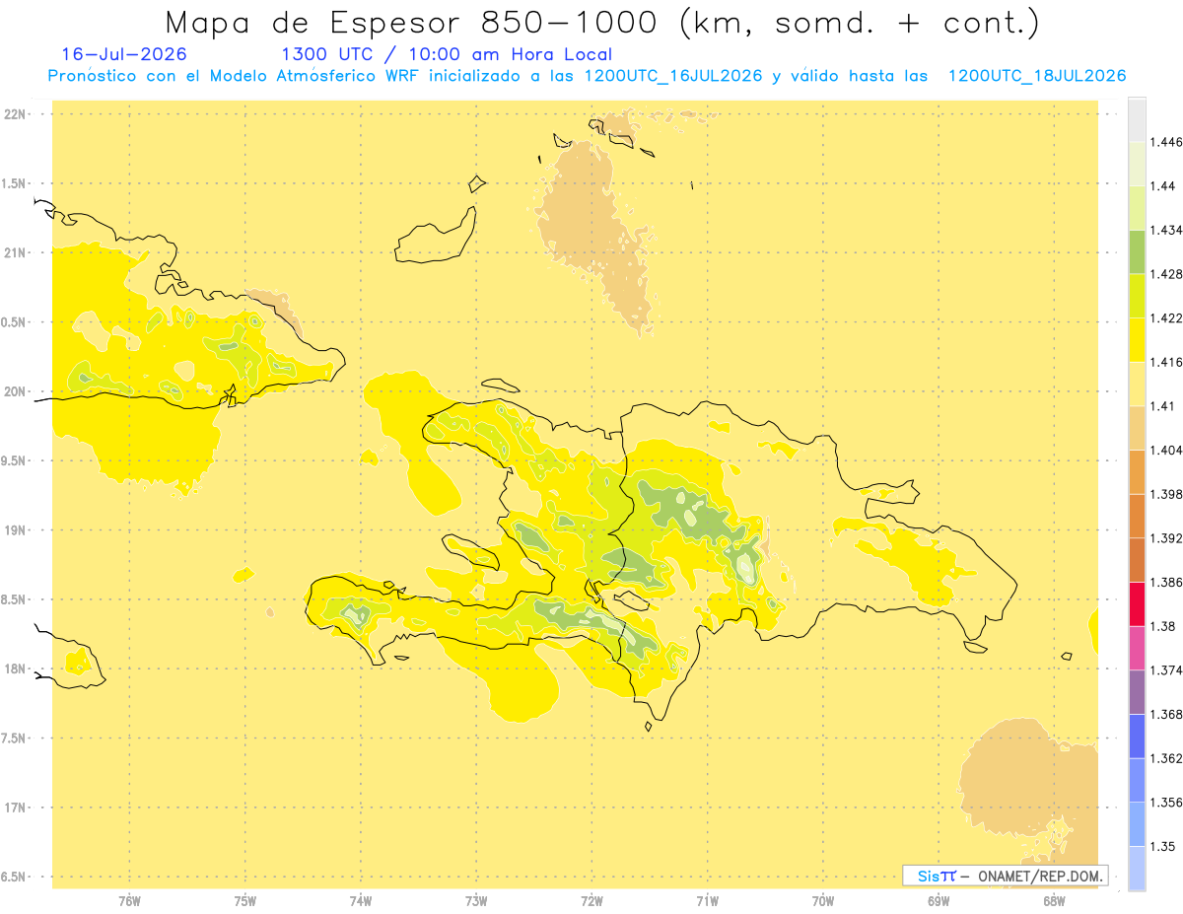1183x914 pixels.
Task: Pick the light gray swatch above 1.446
Action: 1137,119
